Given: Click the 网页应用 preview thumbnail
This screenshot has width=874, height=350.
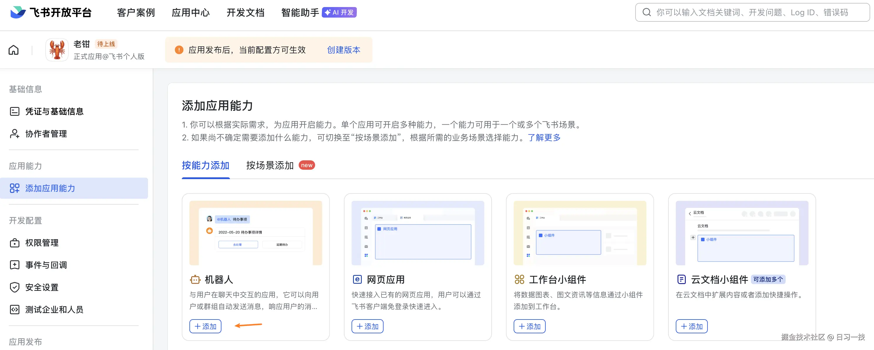Looking at the screenshot, I should click(418, 233).
